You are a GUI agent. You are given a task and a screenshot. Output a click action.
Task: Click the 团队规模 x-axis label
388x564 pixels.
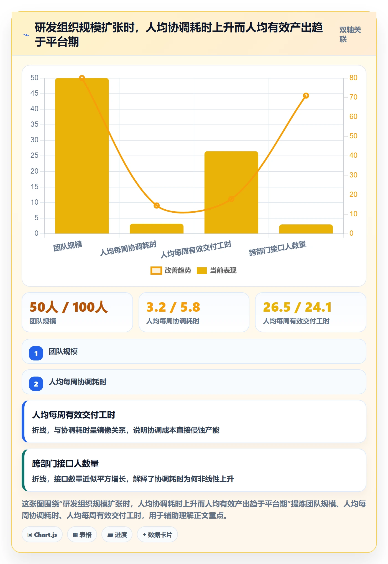(x=68, y=246)
